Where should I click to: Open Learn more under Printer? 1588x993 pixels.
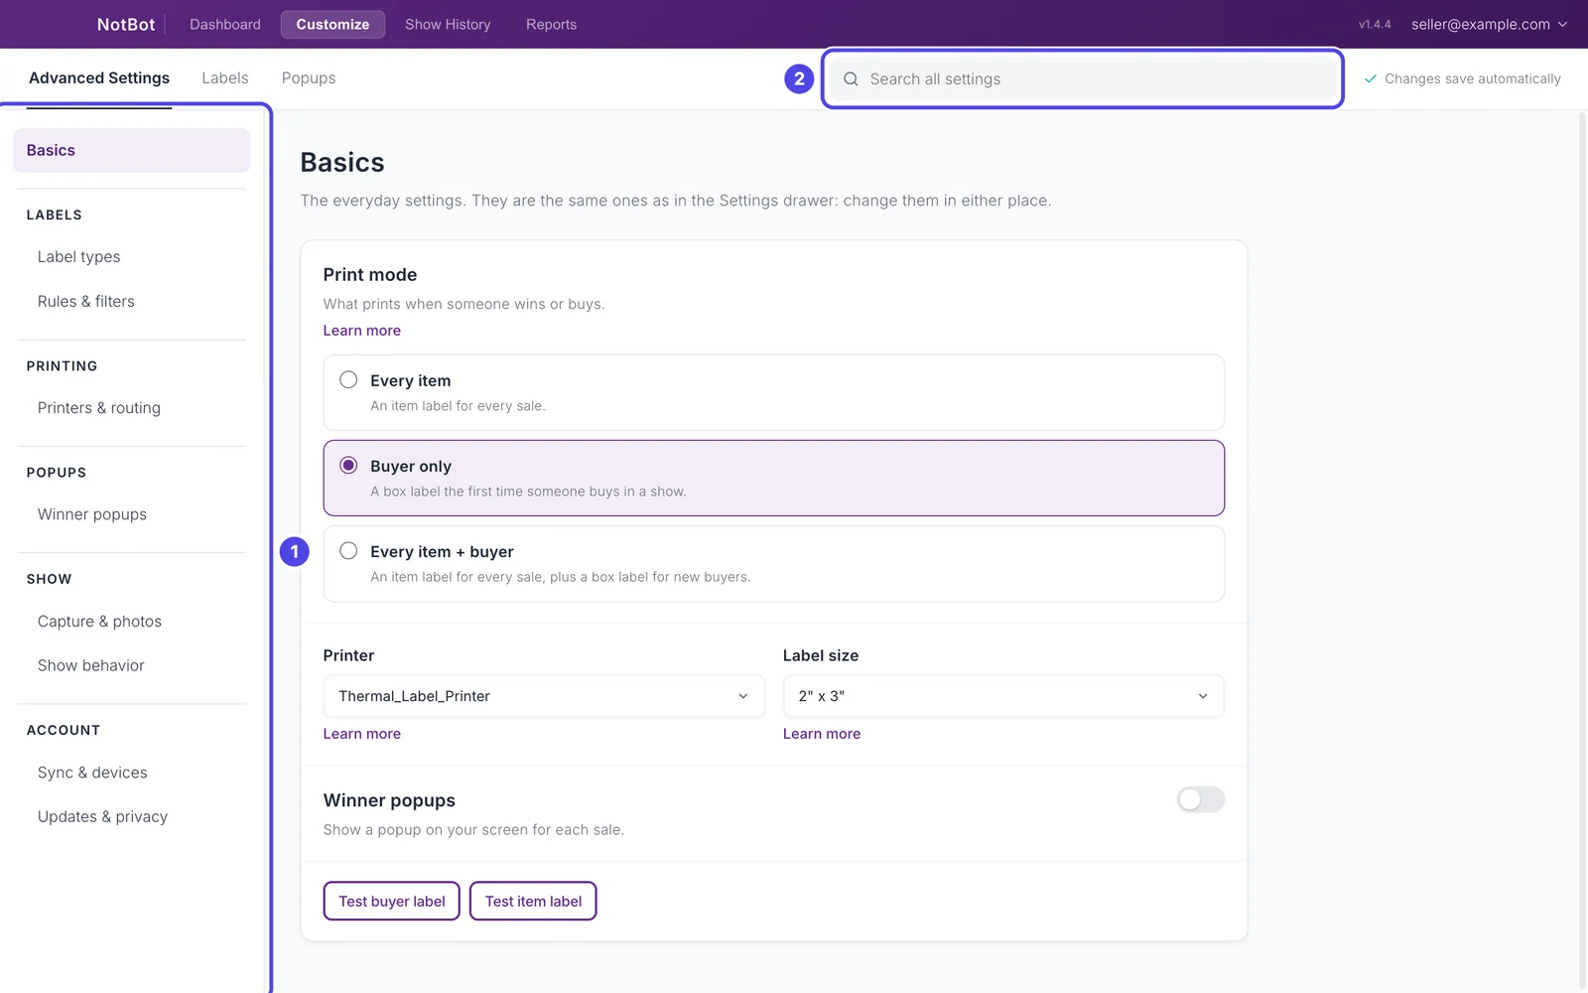pyautogui.click(x=362, y=734)
